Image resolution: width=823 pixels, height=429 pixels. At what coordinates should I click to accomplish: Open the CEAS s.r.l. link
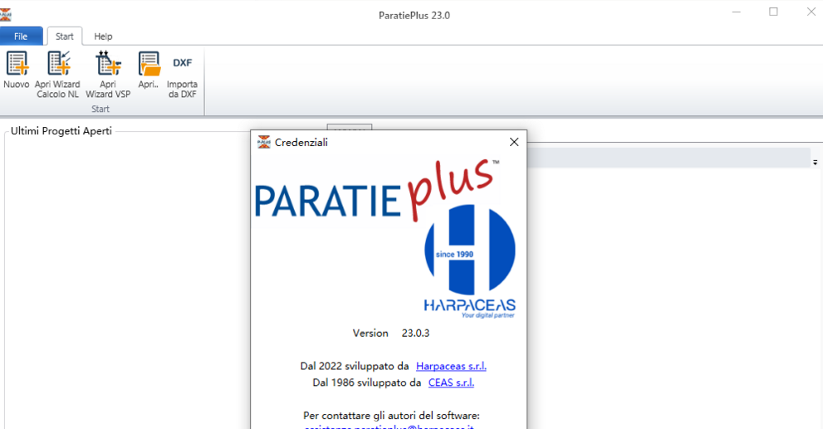451,383
